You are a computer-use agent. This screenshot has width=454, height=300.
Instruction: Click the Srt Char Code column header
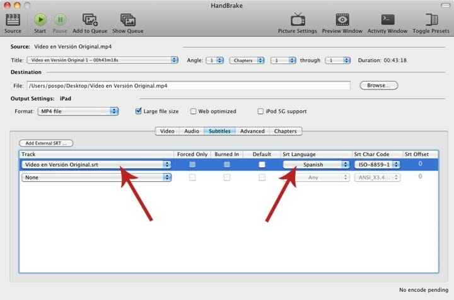[x=377, y=154]
